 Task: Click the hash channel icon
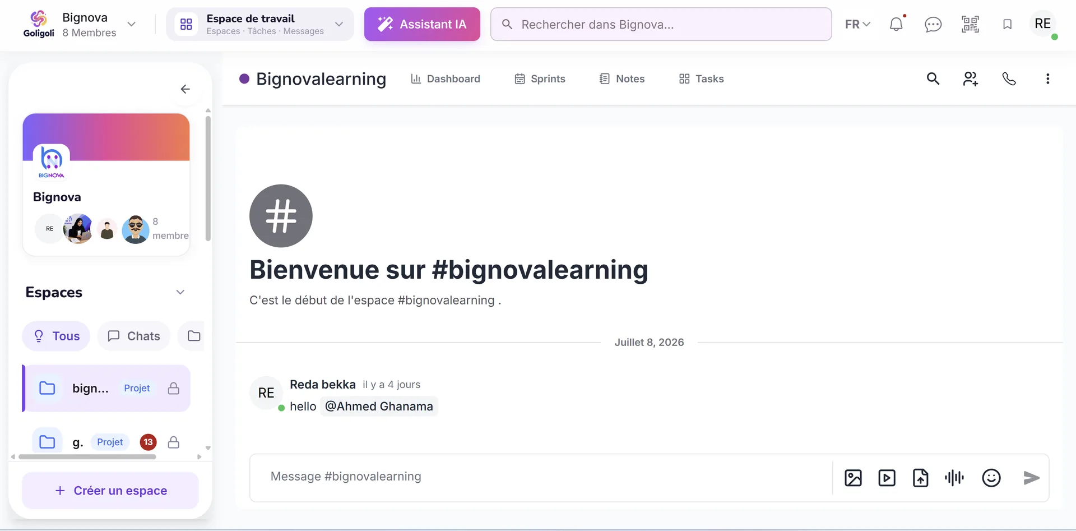(x=281, y=216)
